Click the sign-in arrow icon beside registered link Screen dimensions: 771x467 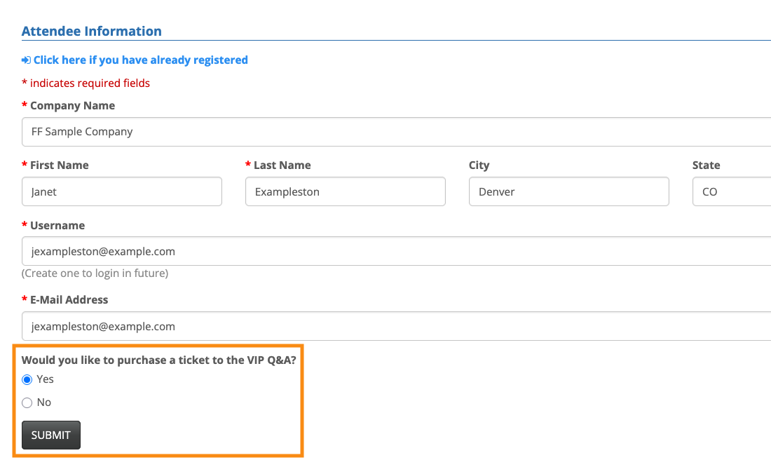click(26, 60)
